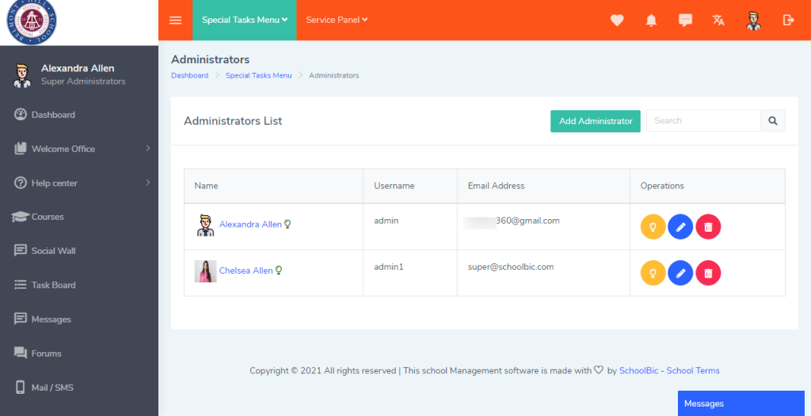Click the school logo emblem
This screenshot has height=416, width=811.
point(32,20)
